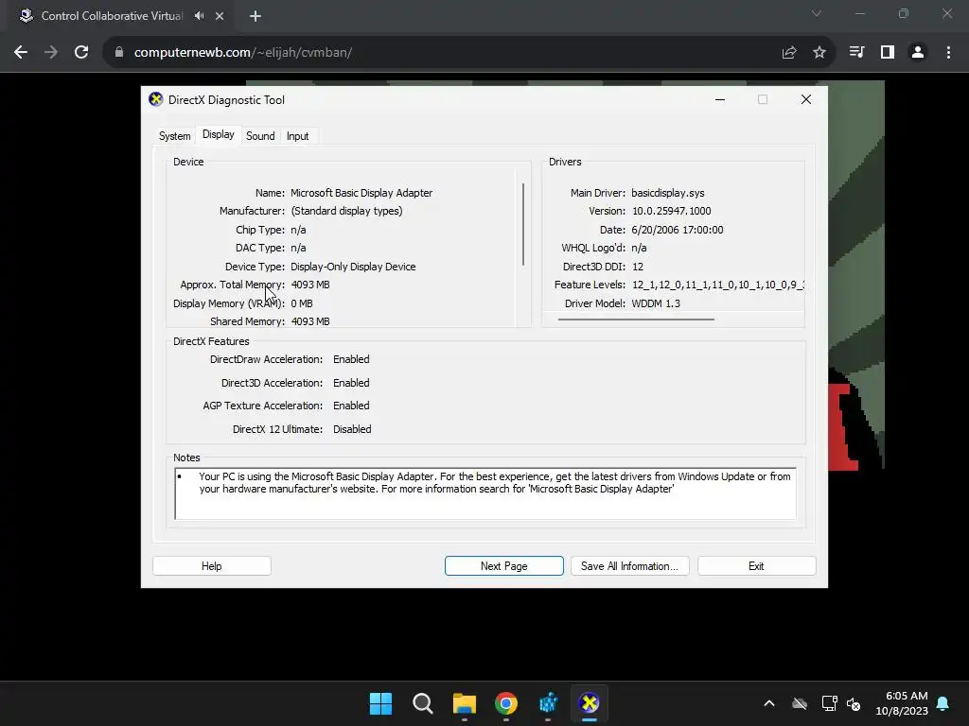The width and height of the screenshot is (969, 726).
Task: Click driver date '6/20/2006 17:00:00'
Action: pos(678,230)
